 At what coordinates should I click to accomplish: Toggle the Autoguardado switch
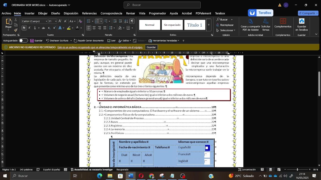pyautogui.click(x=23, y=40)
